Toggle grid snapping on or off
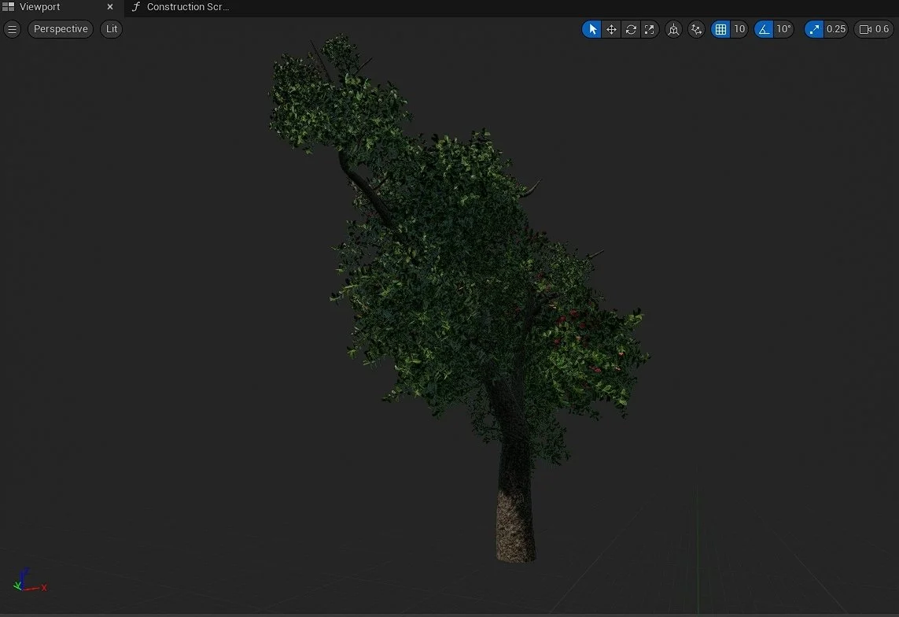The height and width of the screenshot is (617, 899). coord(720,29)
